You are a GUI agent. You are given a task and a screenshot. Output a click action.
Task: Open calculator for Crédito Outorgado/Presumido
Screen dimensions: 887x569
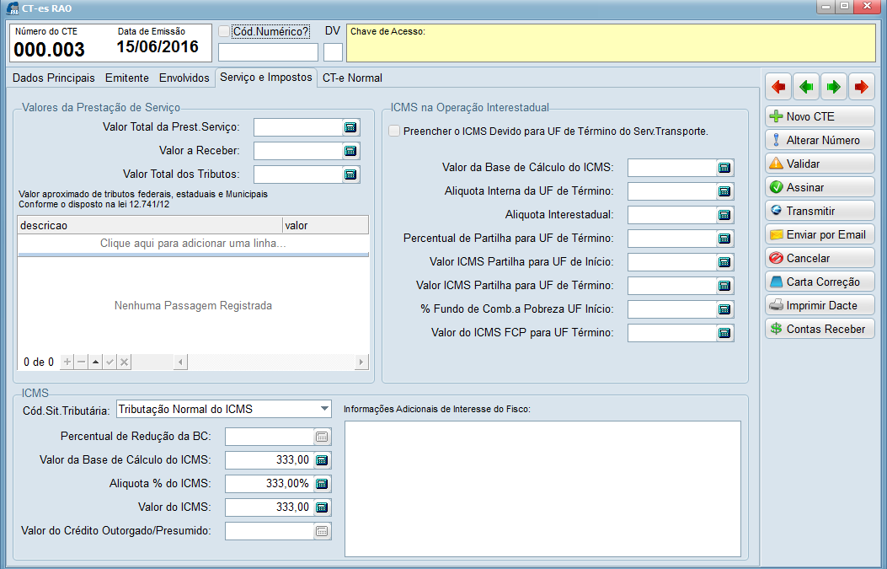322,531
